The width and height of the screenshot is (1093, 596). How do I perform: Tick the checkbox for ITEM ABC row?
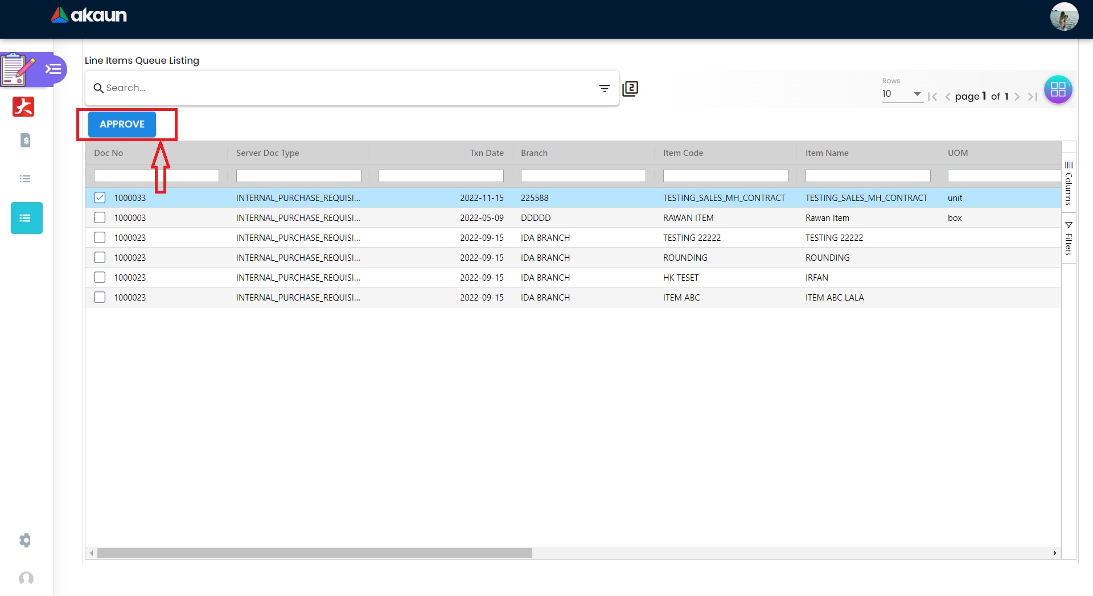[x=100, y=297]
